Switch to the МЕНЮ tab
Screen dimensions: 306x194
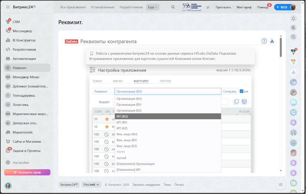(118, 81)
